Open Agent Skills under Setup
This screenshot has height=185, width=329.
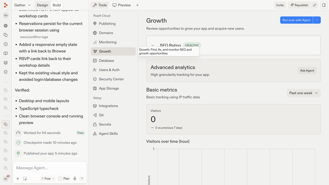[x=113, y=134]
